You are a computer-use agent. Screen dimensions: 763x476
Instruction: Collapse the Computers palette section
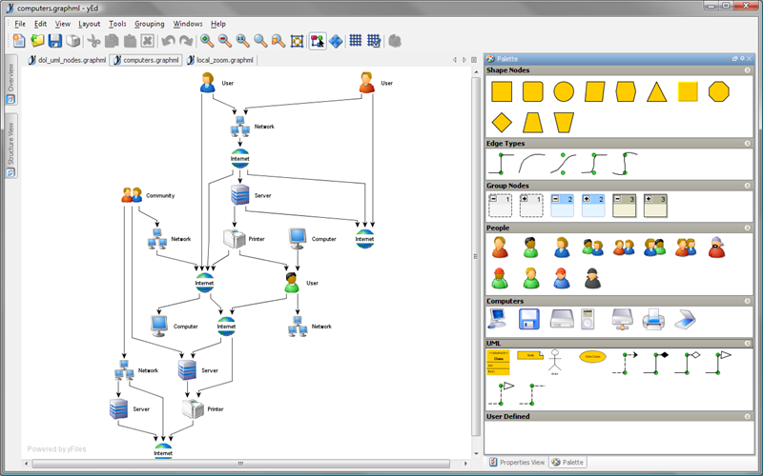point(748,301)
